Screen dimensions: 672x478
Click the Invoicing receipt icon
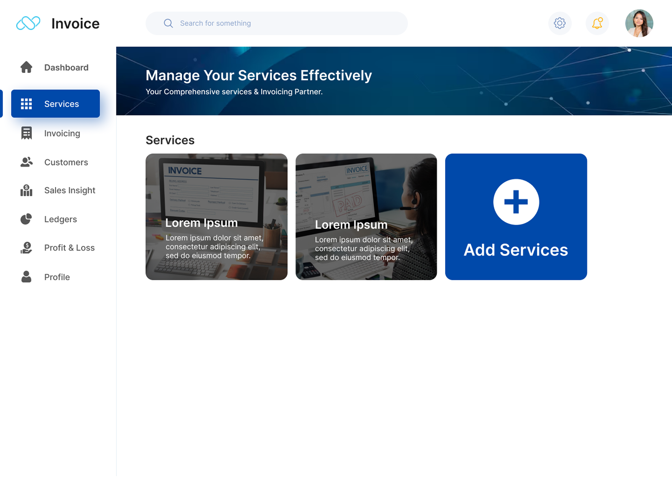click(x=26, y=133)
